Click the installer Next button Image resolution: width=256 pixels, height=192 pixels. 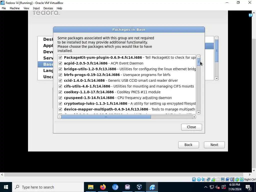214,145
